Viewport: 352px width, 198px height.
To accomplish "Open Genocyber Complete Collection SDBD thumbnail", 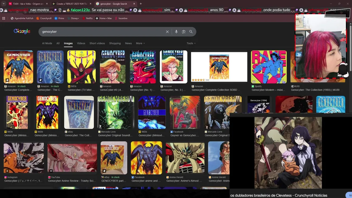I will pyautogui.click(x=219, y=67).
